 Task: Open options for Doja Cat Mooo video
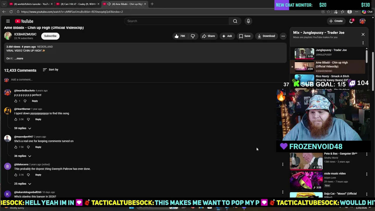tap(367, 194)
